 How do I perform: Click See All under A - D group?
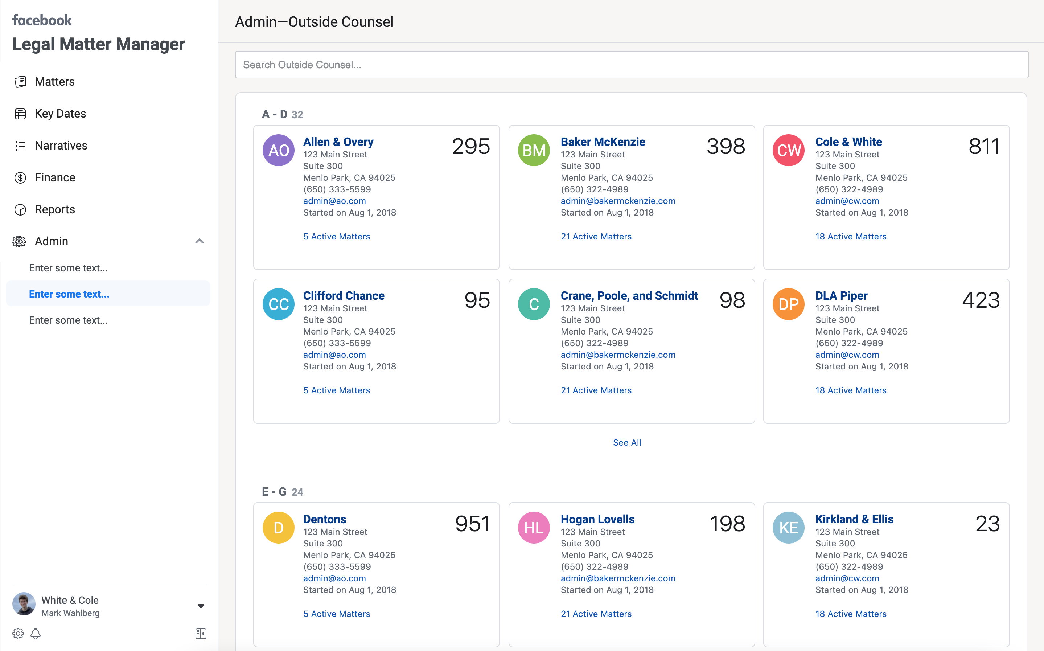coord(626,443)
